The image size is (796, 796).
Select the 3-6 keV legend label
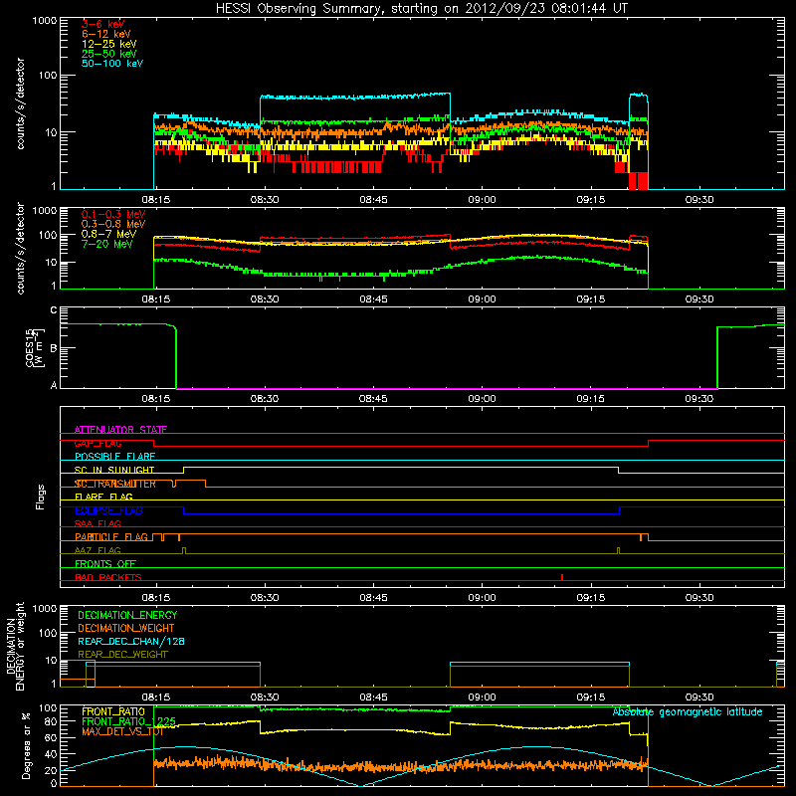coord(103,24)
